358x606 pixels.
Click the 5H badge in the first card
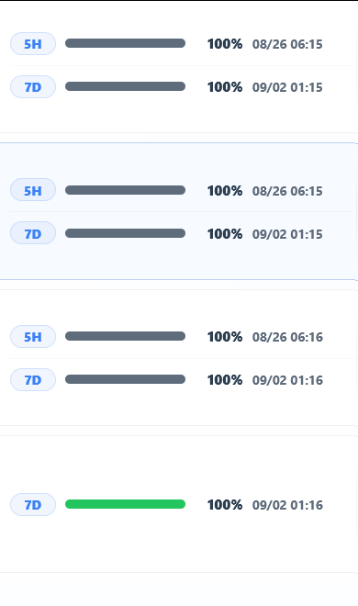[x=33, y=44]
